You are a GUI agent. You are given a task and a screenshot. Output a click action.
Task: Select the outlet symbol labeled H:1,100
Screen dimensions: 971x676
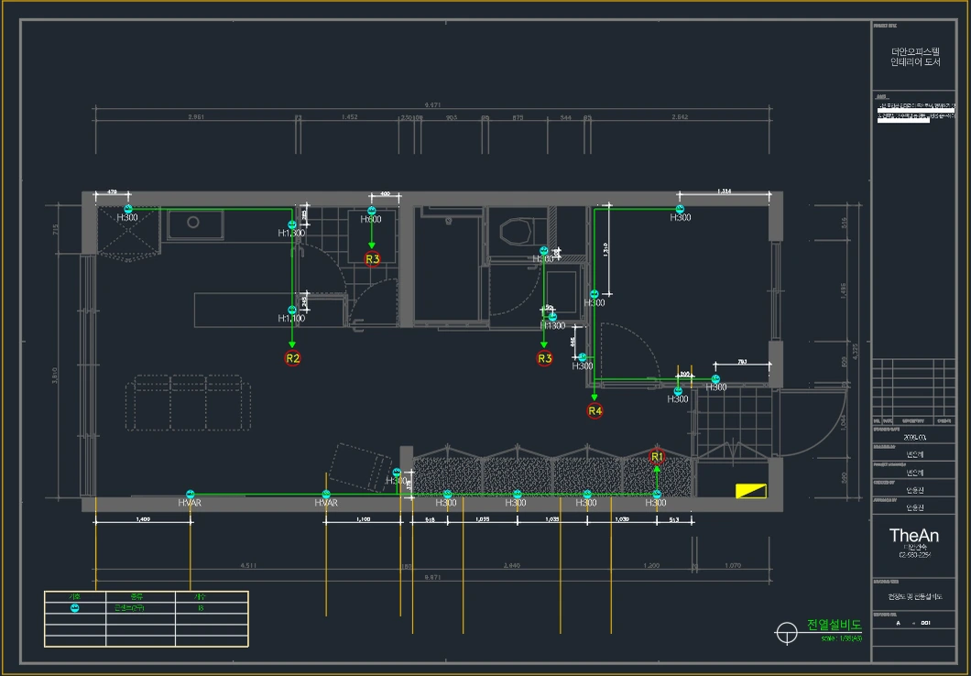tap(291, 310)
